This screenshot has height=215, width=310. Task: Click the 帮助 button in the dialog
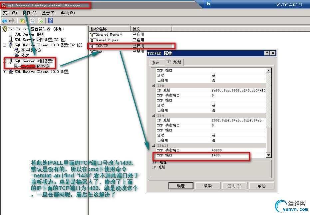point(262,186)
